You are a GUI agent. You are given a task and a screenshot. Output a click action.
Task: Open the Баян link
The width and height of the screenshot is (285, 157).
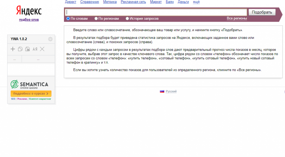tap(170, 2)
